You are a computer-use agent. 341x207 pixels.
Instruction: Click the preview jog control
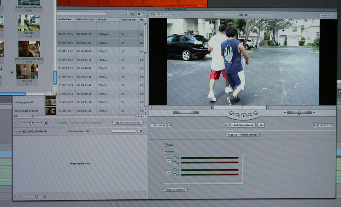186,112
